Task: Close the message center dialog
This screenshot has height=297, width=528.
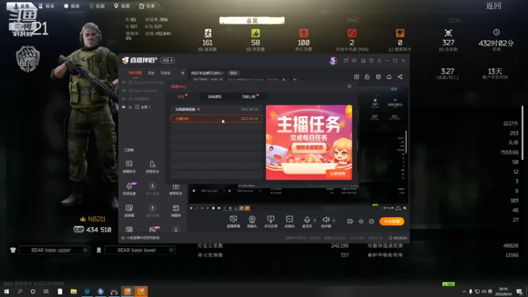Action: [350, 86]
